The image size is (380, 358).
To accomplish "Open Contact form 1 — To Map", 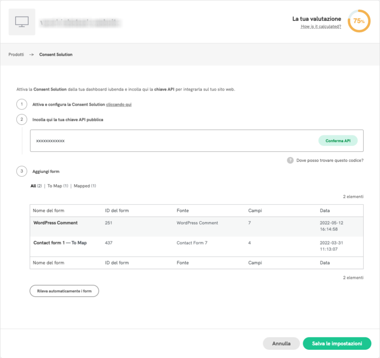I will pos(60,243).
